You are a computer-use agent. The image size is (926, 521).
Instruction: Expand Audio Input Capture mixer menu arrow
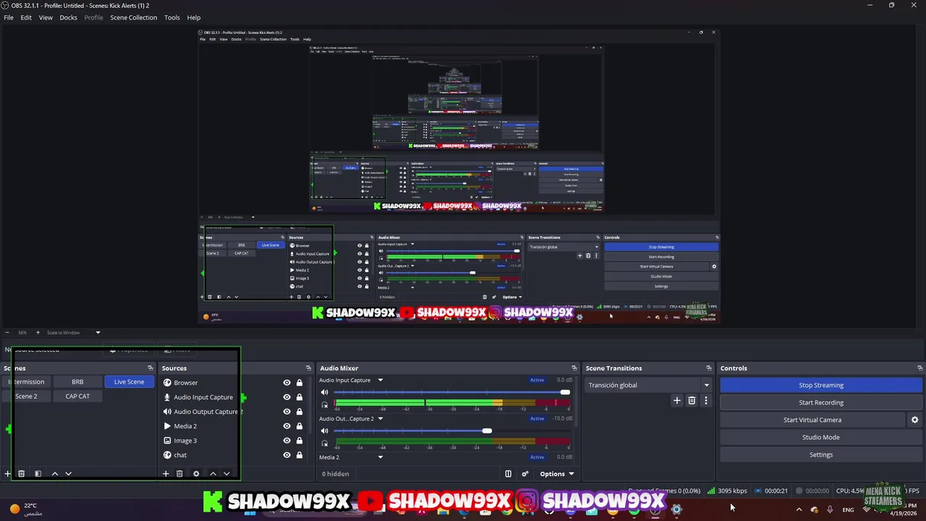[380, 380]
